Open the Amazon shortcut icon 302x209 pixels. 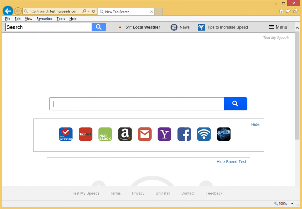(x=125, y=134)
